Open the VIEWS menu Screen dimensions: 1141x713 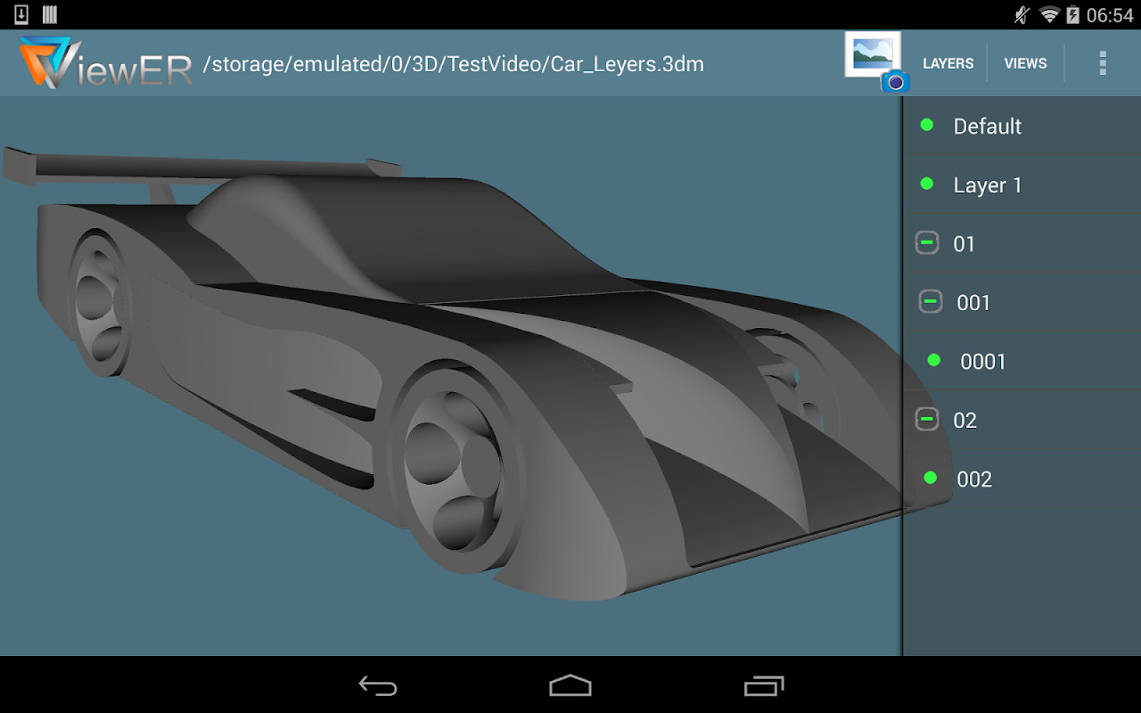pyautogui.click(x=1025, y=63)
